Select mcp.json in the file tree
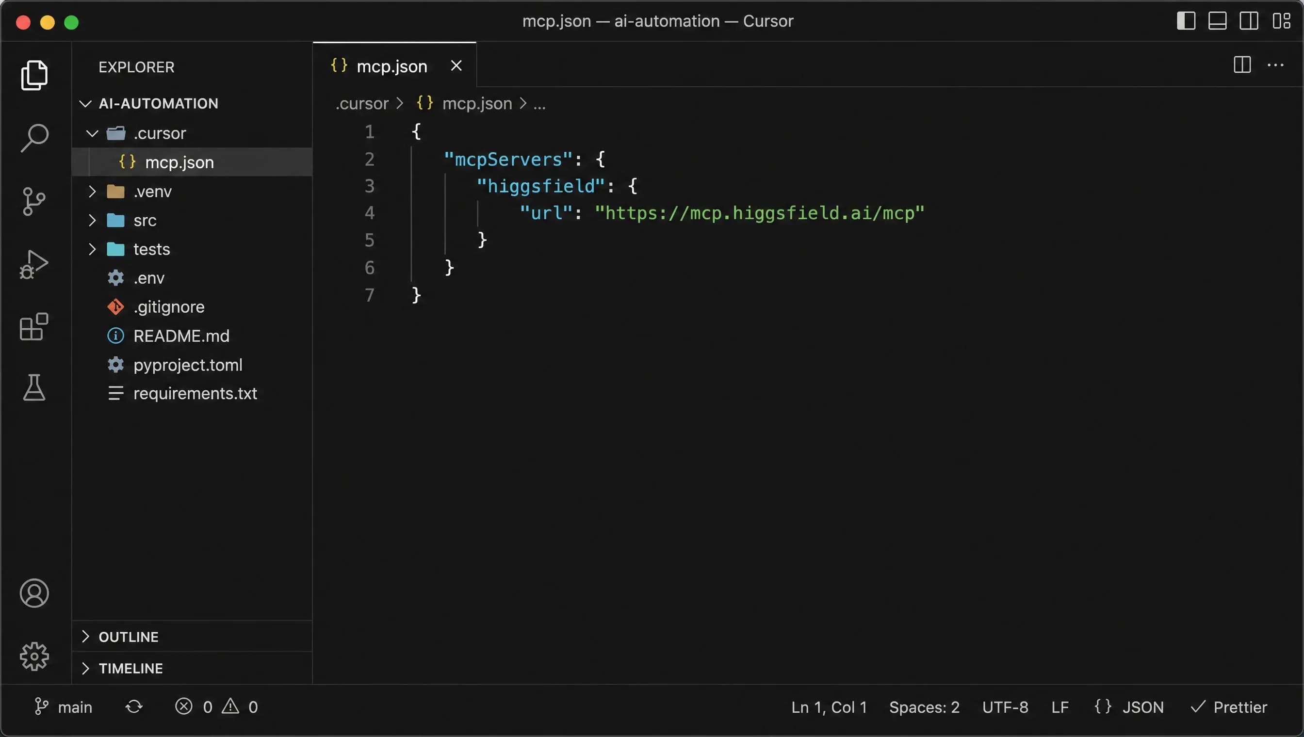The width and height of the screenshot is (1304, 737). pyautogui.click(x=192, y=162)
